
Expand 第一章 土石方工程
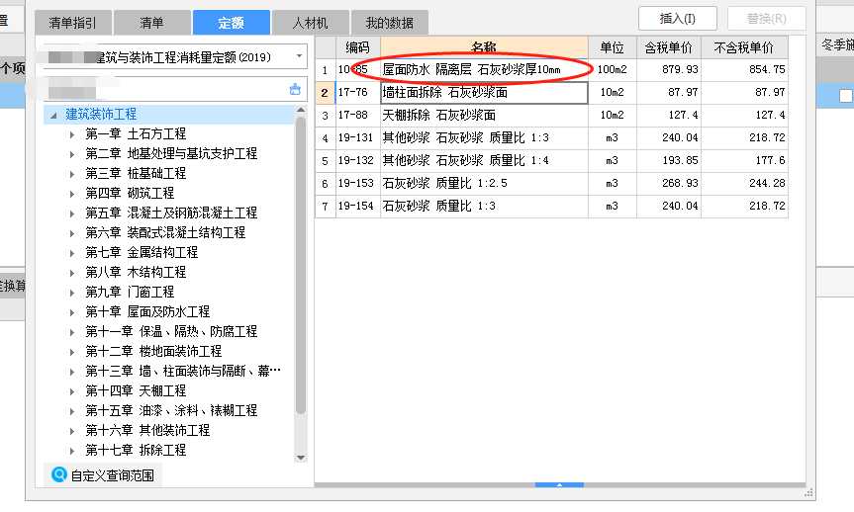coord(72,134)
